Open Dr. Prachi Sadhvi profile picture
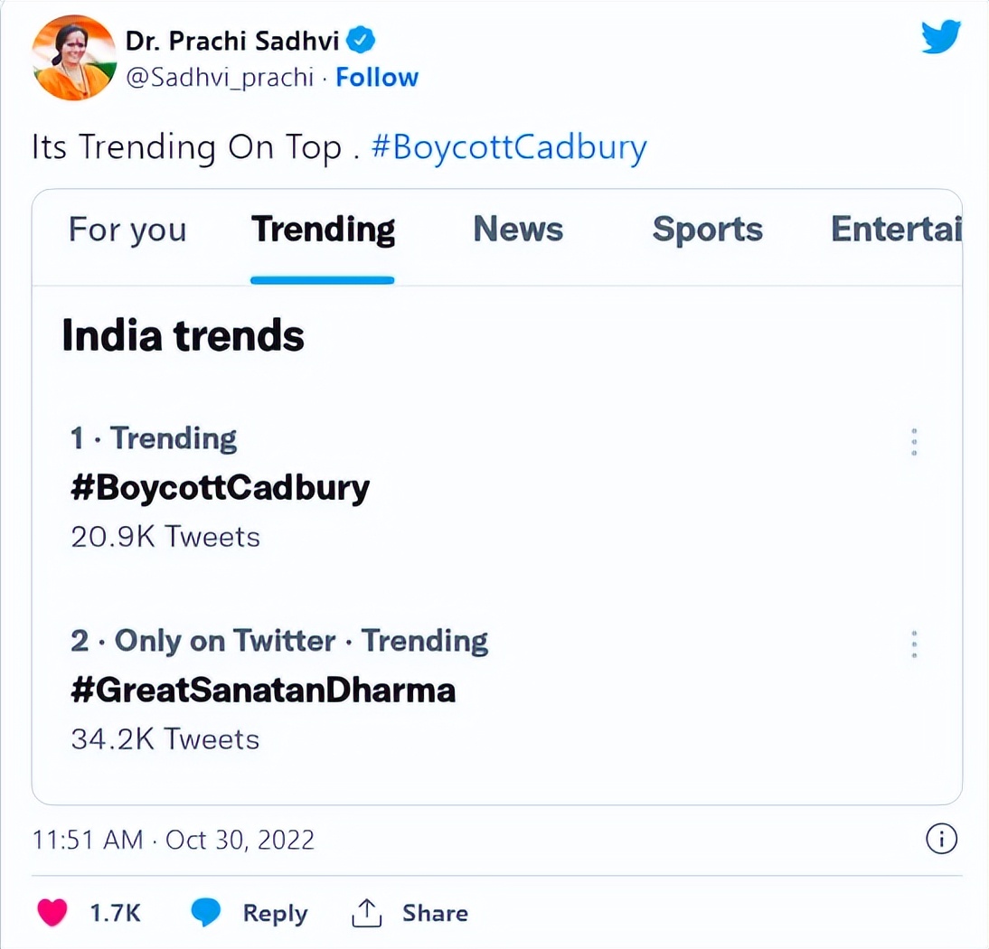This screenshot has height=949, width=989. pos(74,58)
